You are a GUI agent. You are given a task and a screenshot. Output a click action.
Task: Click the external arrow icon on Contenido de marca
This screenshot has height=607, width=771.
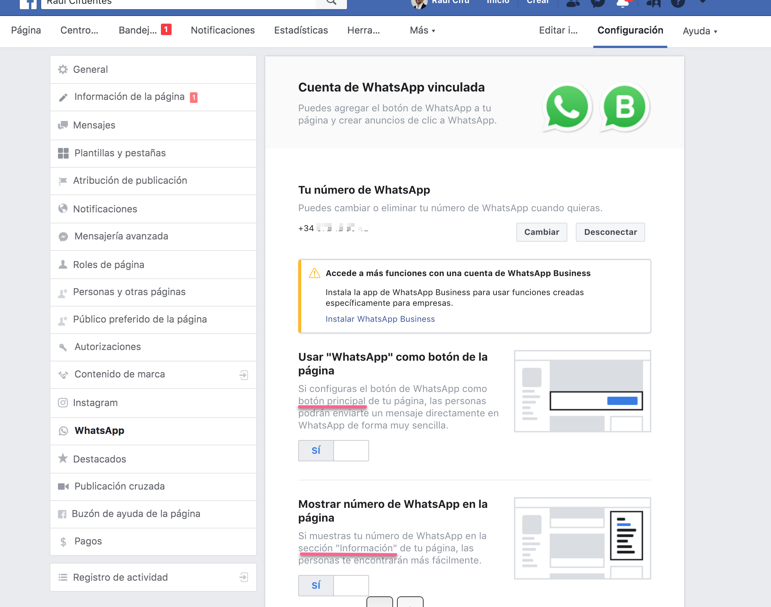(x=244, y=375)
